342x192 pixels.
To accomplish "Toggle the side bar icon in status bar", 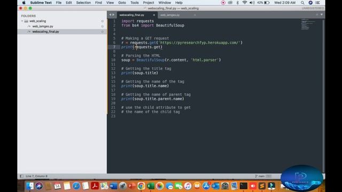I will [21, 176].
